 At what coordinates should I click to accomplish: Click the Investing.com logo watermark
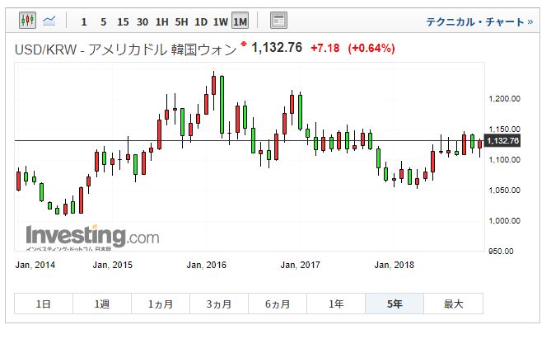tap(91, 236)
